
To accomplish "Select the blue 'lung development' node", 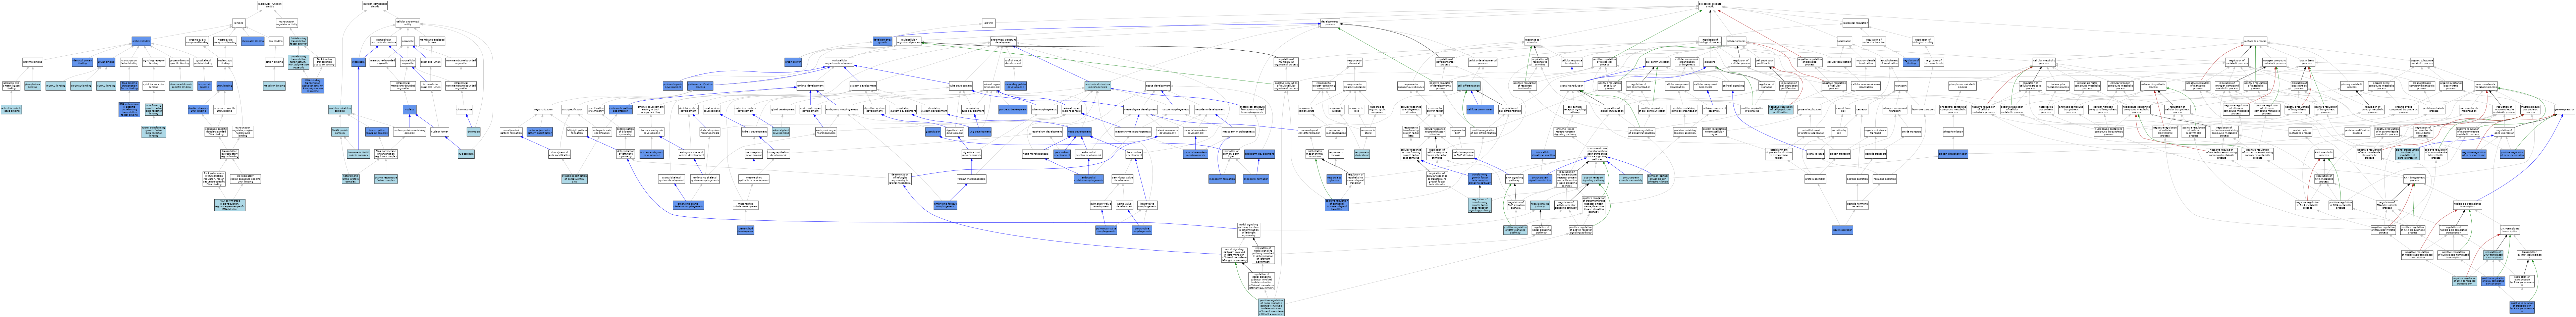I will pyautogui.click(x=980, y=132).
